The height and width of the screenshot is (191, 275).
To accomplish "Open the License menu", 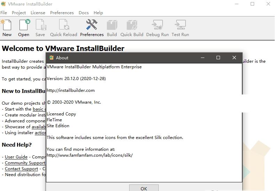I will click(38, 13).
